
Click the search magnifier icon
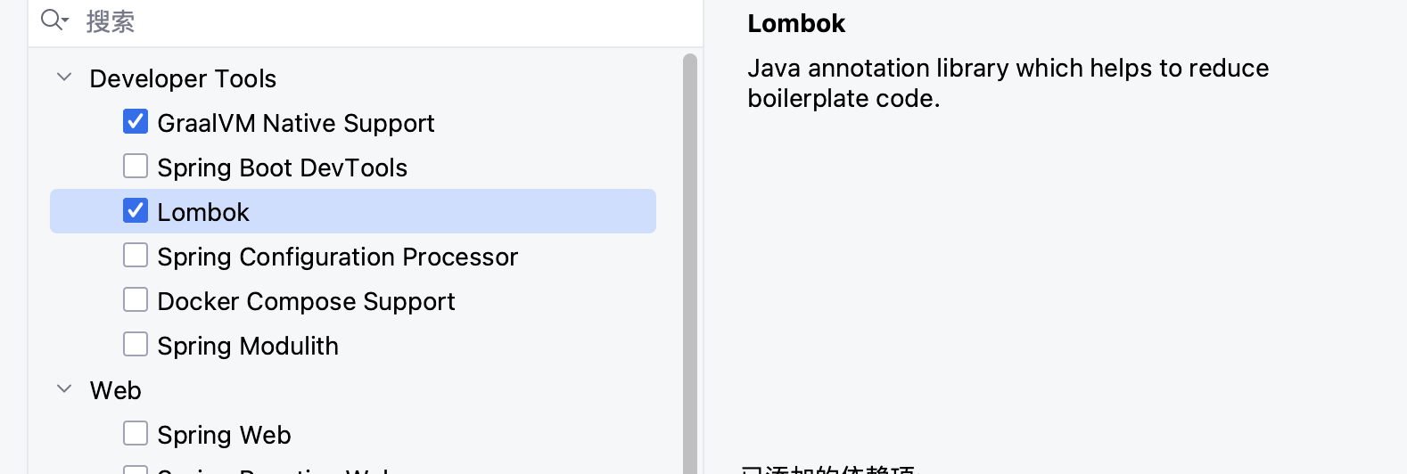(x=54, y=20)
